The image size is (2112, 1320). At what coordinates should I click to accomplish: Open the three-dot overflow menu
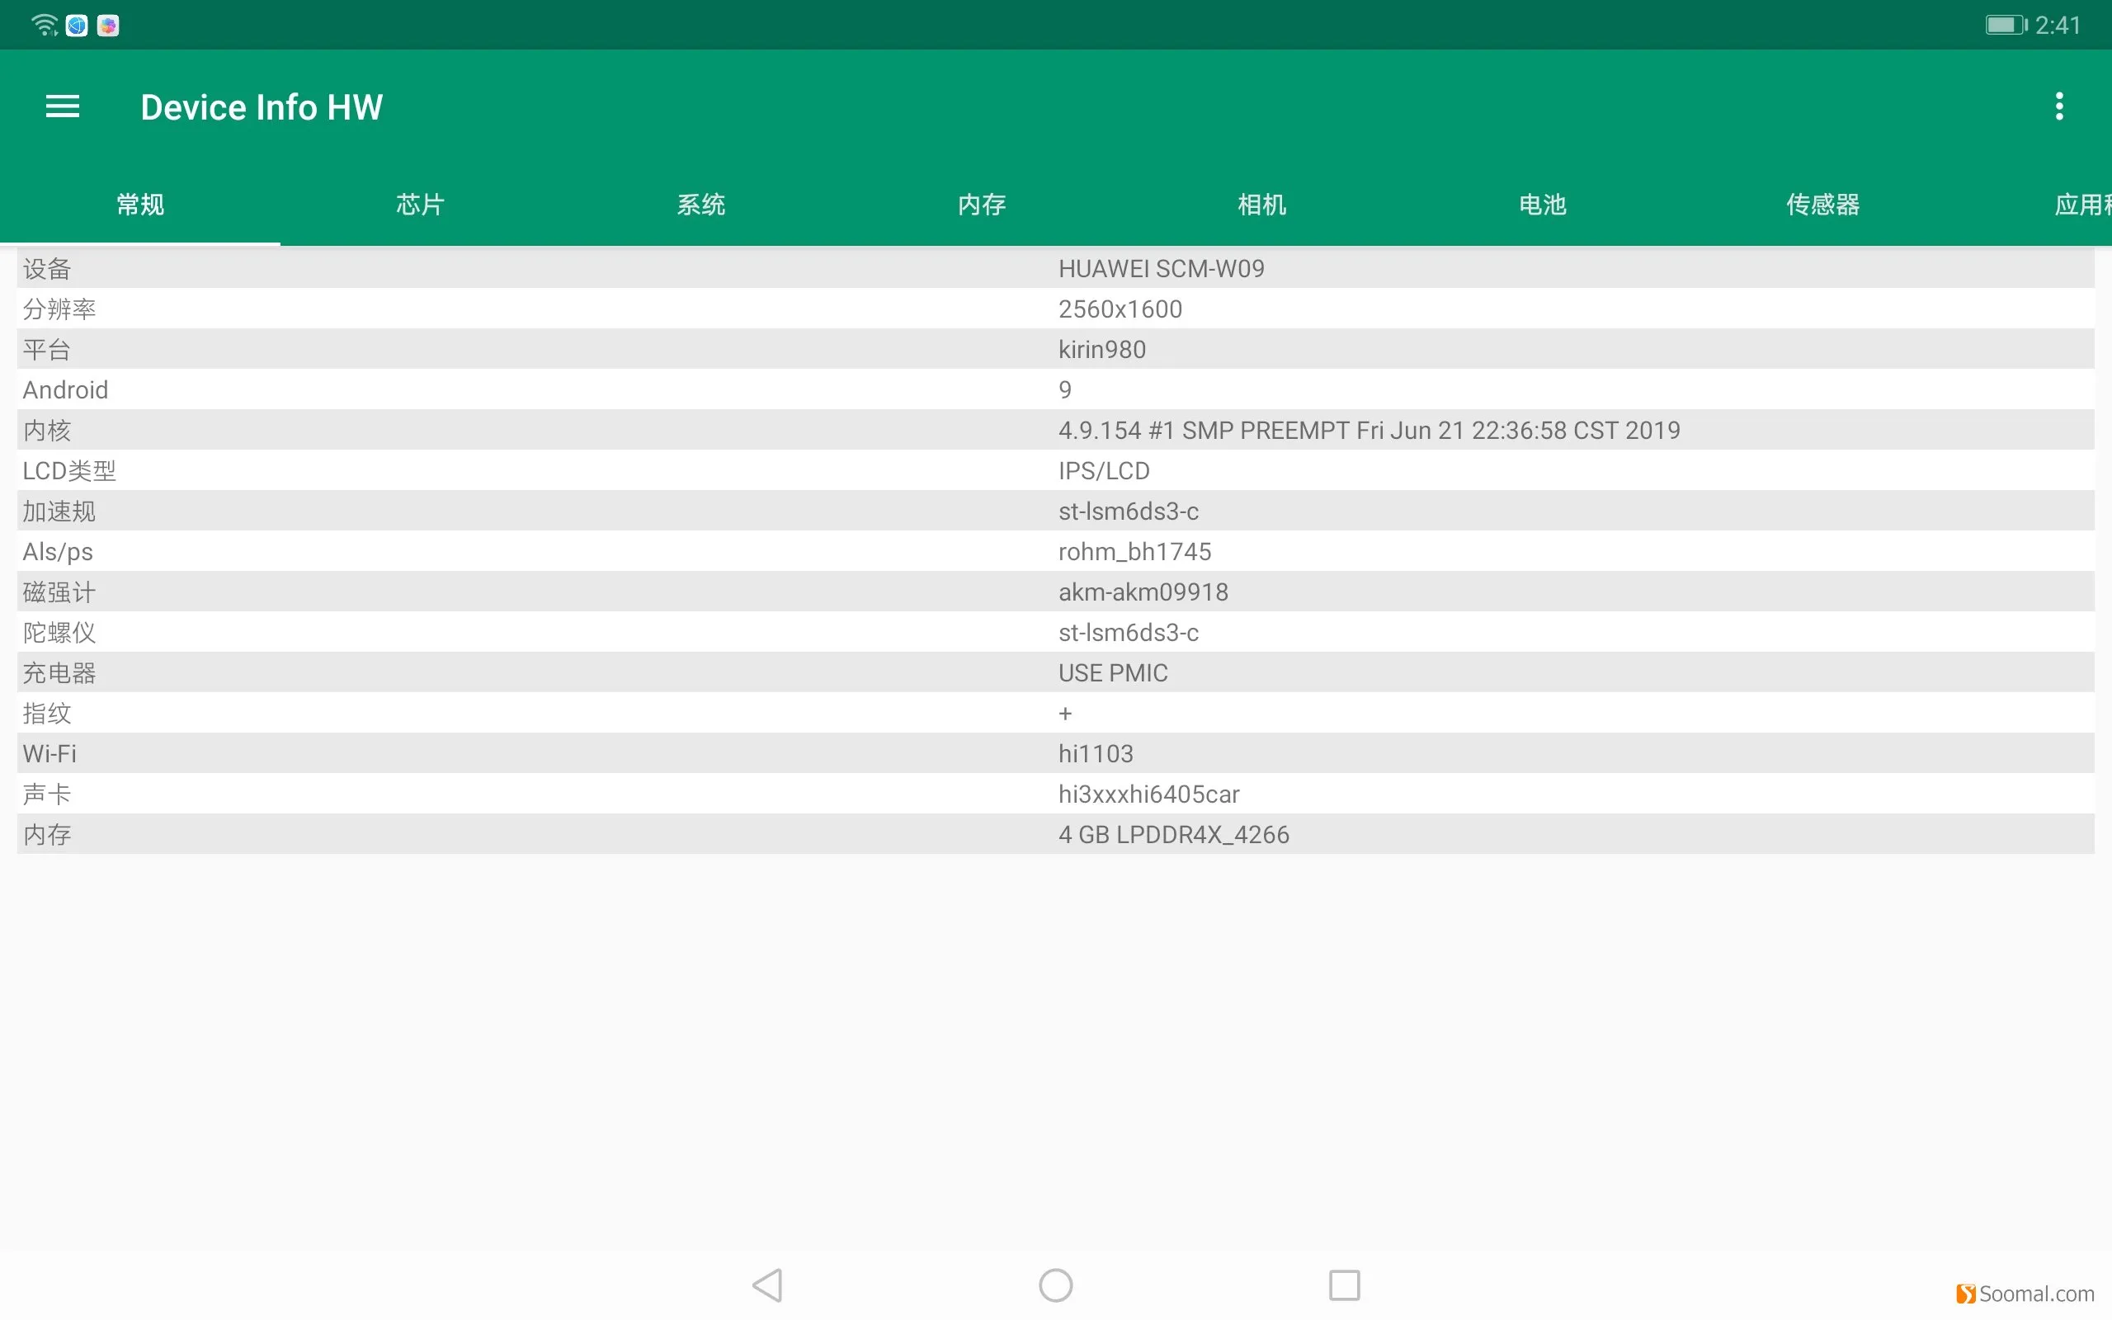(x=2058, y=106)
